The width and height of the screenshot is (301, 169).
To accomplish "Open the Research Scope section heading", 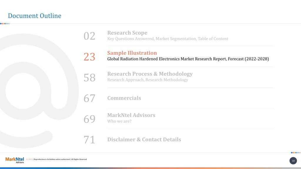I will 127,33.
